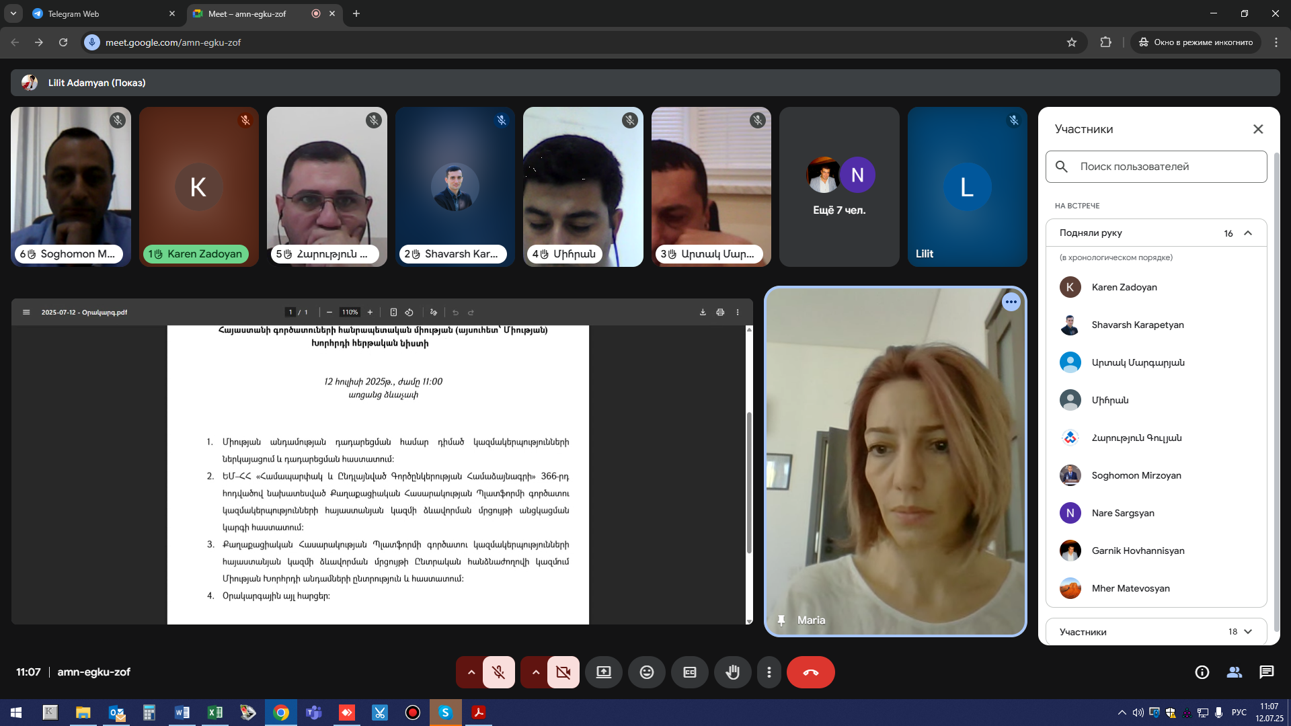Start presenting your screen
1291x726 pixels.
click(x=604, y=672)
